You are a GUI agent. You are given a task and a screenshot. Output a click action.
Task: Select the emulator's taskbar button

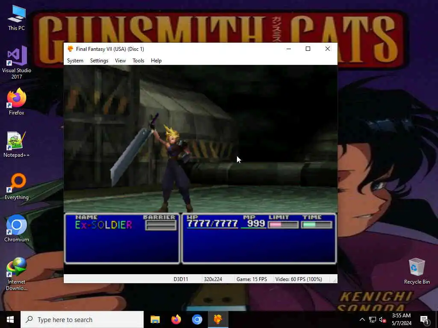[x=218, y=319]
